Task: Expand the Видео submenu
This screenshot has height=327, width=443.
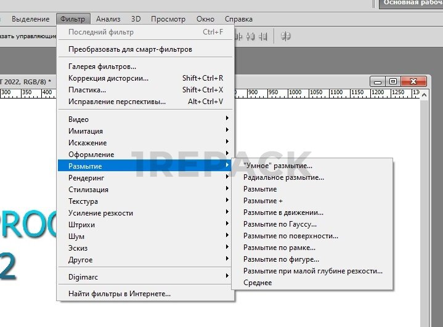Action: pos(78,119)
